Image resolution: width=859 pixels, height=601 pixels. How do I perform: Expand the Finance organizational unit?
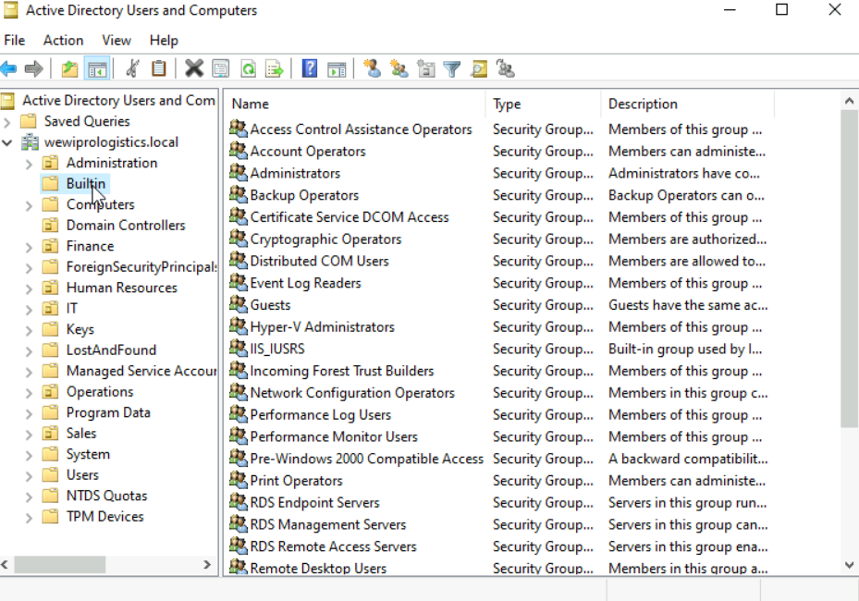point(29,247)
